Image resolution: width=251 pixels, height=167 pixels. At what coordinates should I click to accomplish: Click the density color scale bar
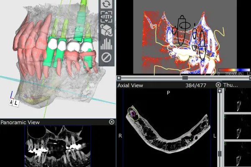234,70
